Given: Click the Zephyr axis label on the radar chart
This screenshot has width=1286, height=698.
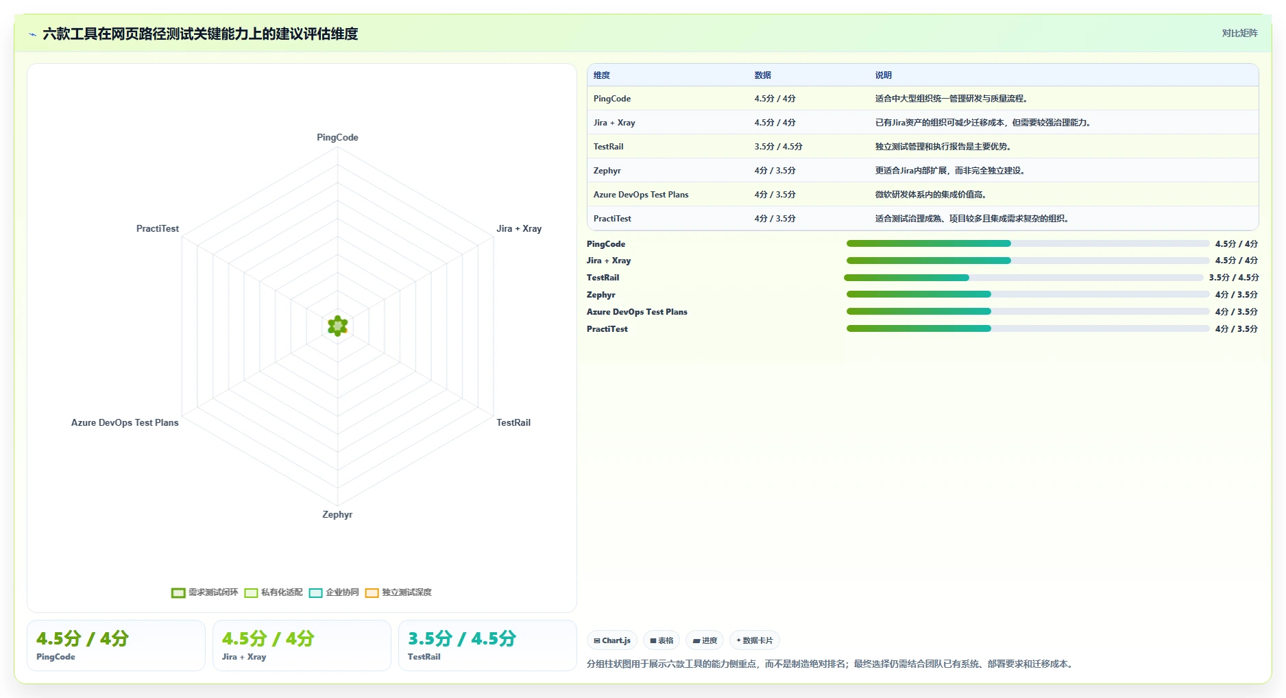Looking at the screenshot, I should point(337,514).
